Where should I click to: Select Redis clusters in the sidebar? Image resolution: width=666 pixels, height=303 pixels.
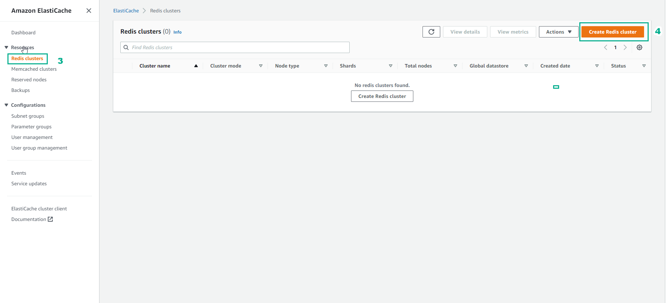click(x=27, y=58)
